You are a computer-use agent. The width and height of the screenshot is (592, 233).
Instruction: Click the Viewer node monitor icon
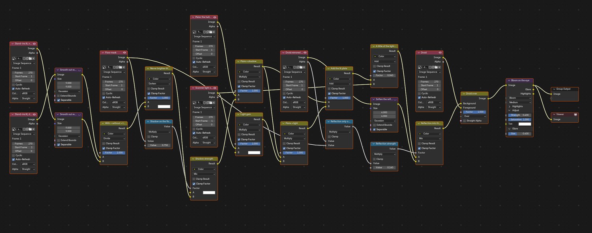click(x=575, y=114)
